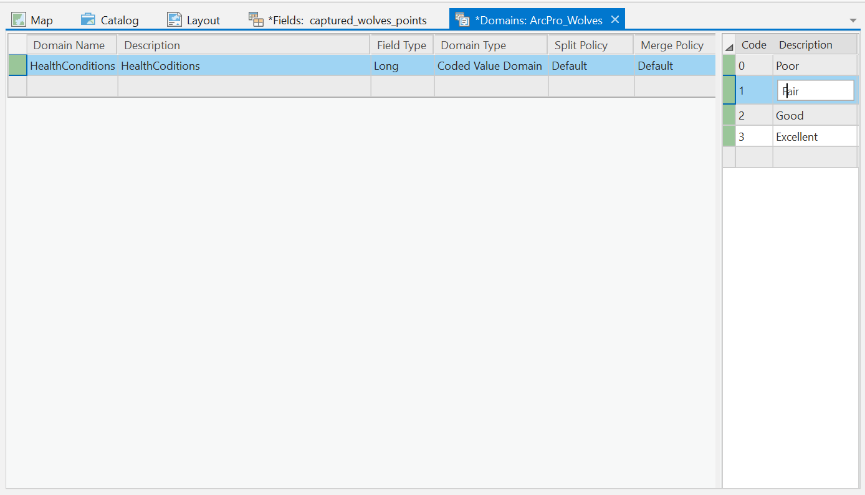
Task: Open the Coded Value Domain type cell
Action: (490, 66)
